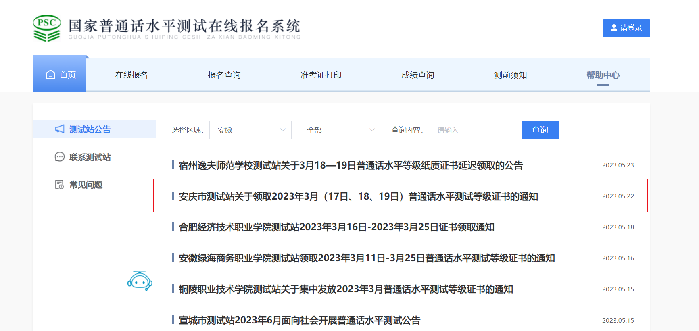This screenshot has height=331, width=699.
Task: Open the robot assistant chat icon
Action: (140, 281)
